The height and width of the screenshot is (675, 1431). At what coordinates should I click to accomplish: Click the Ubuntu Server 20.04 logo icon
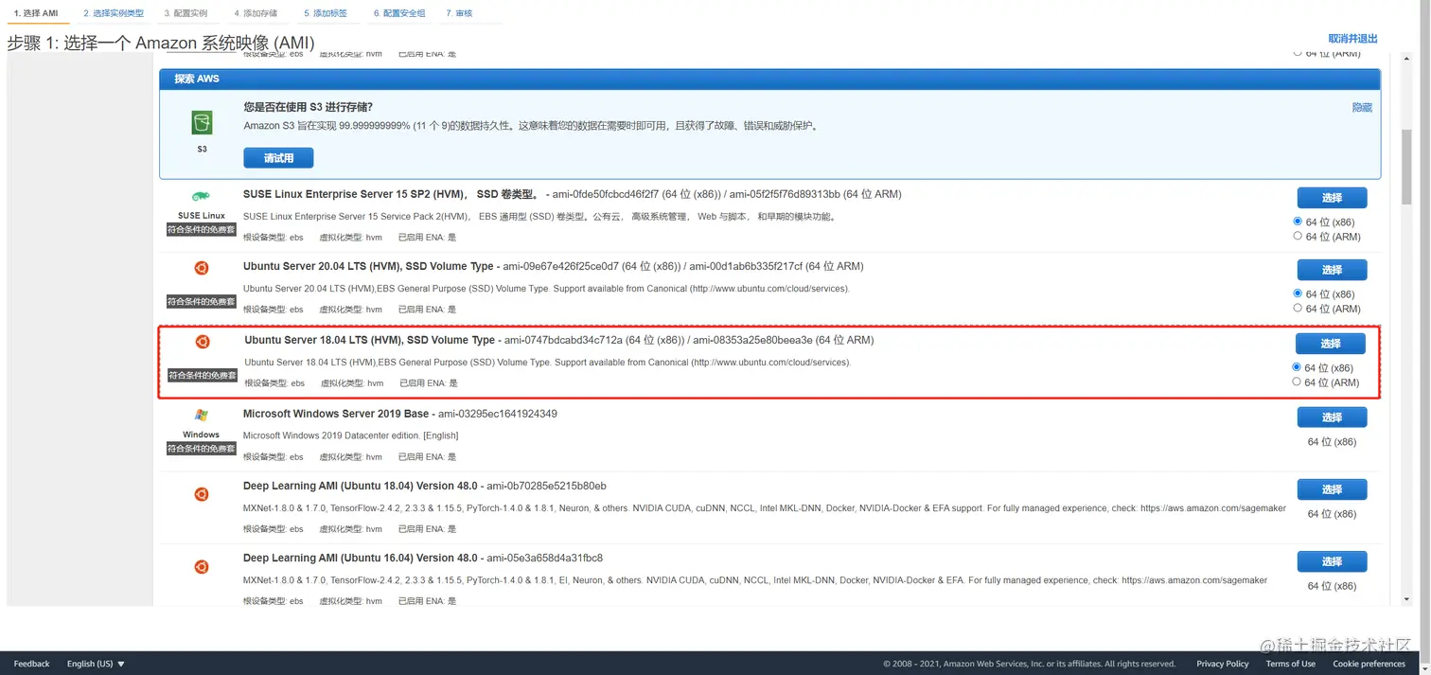pos(202,268)
